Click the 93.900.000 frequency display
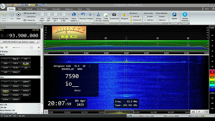Screen dimensions: 215x121 19,36
